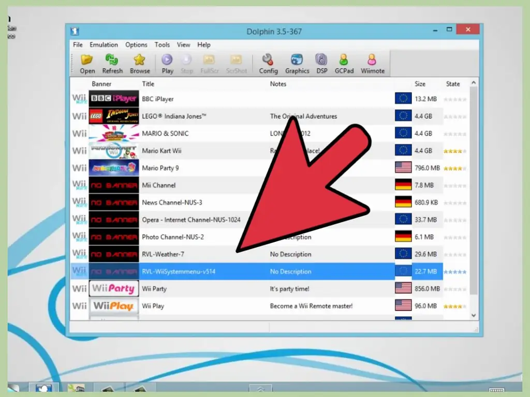Open the Tools menu
Screen dimensions: 530x397
pyautogui.click(x=162, y=44)
